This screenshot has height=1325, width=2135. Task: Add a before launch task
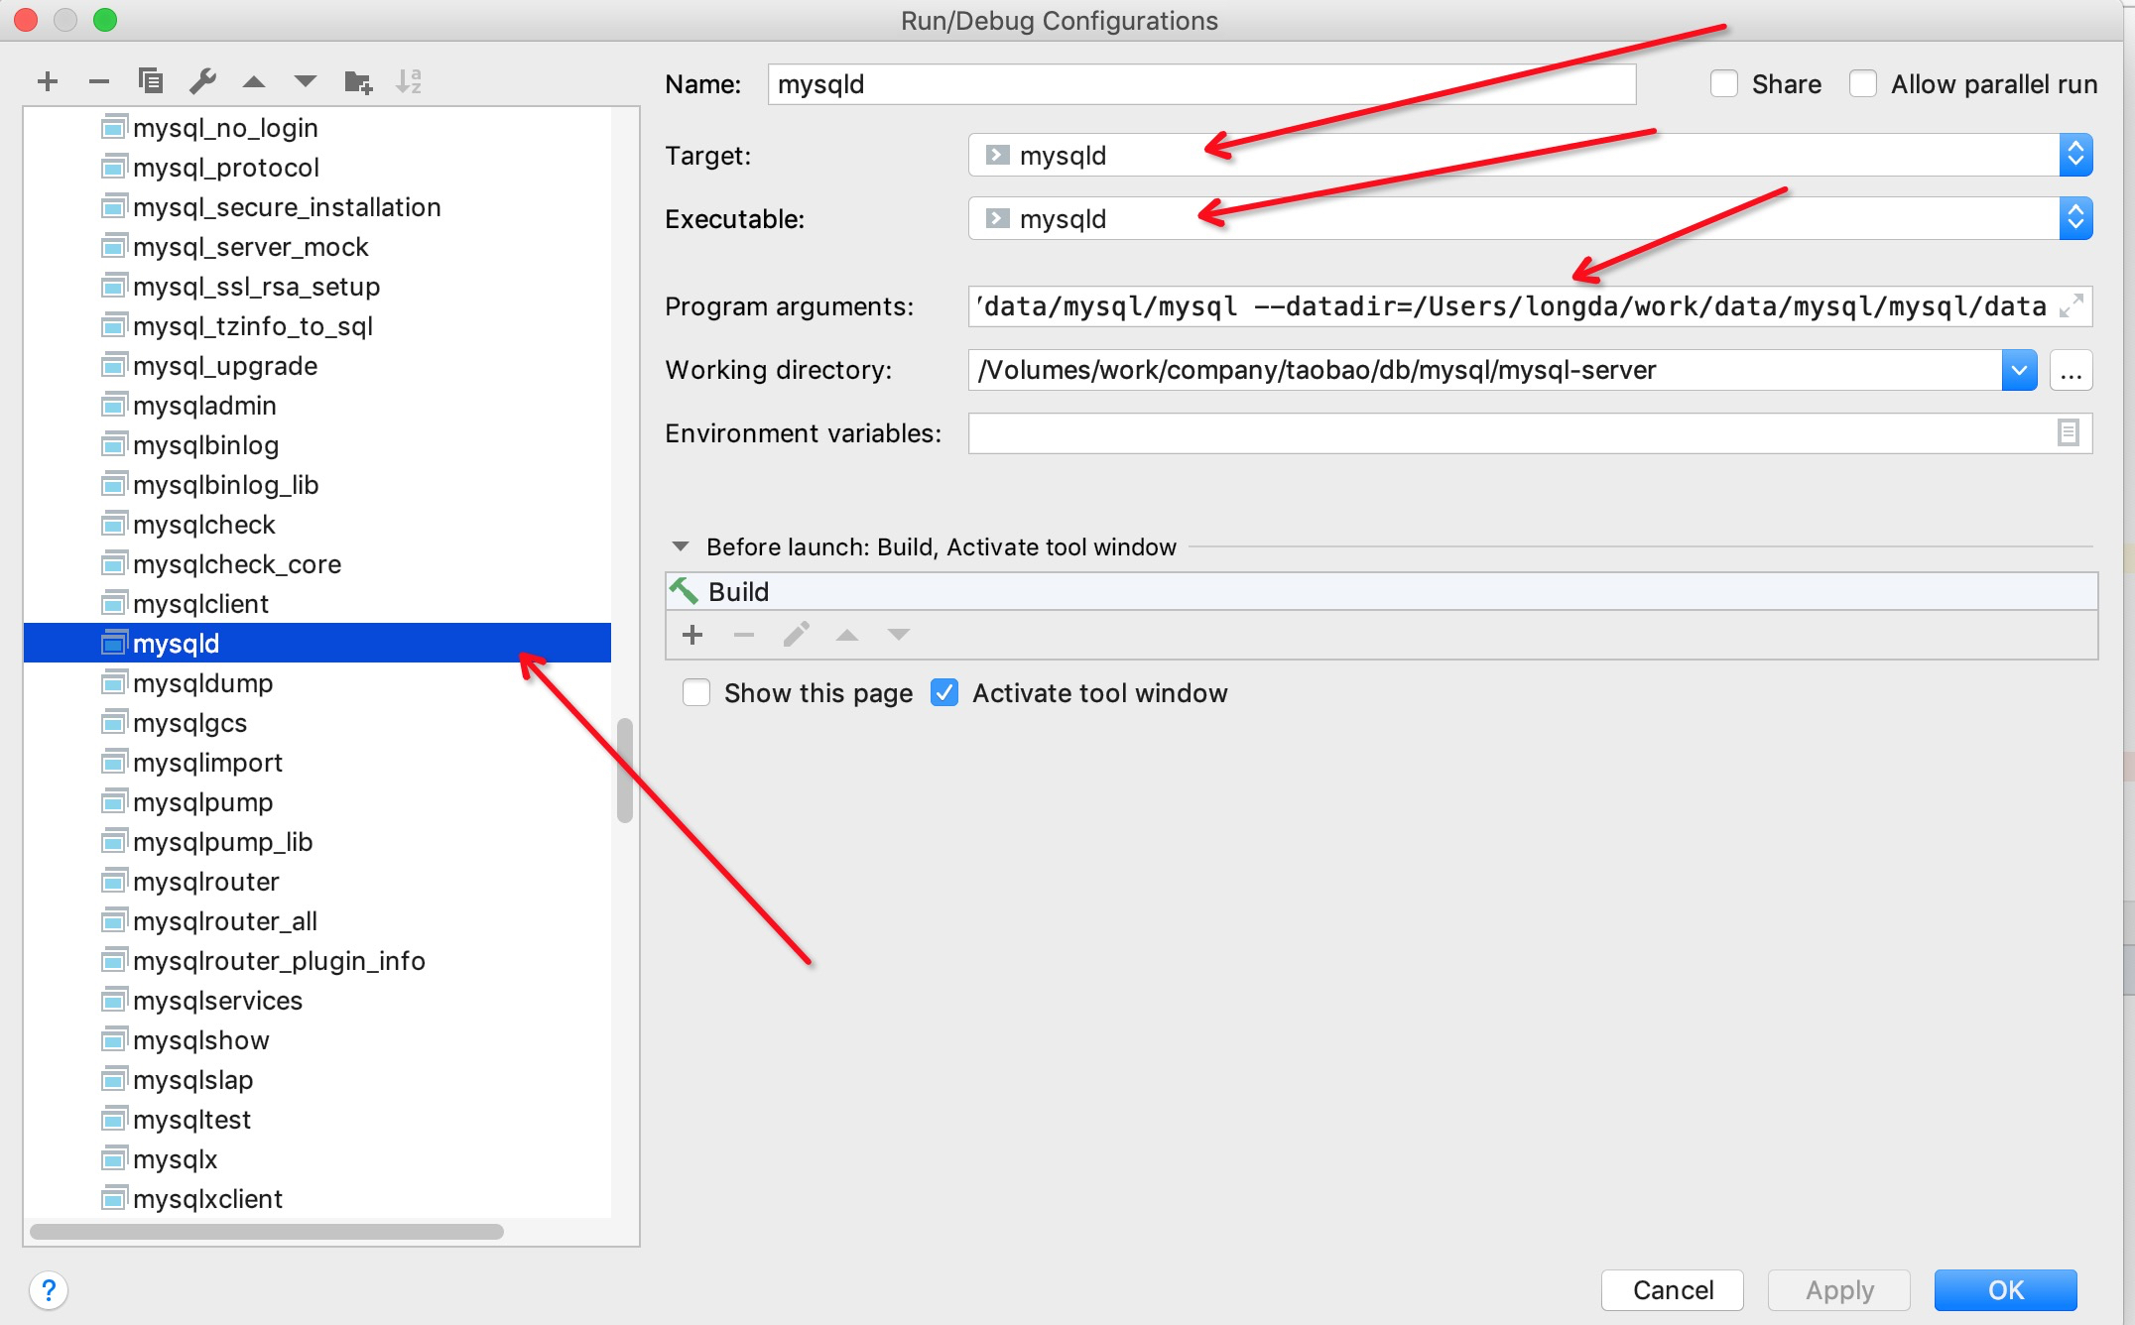(692, 635)
